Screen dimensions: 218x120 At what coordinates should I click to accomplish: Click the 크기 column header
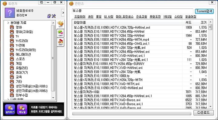pyautogui.click(x=201, y=22)
